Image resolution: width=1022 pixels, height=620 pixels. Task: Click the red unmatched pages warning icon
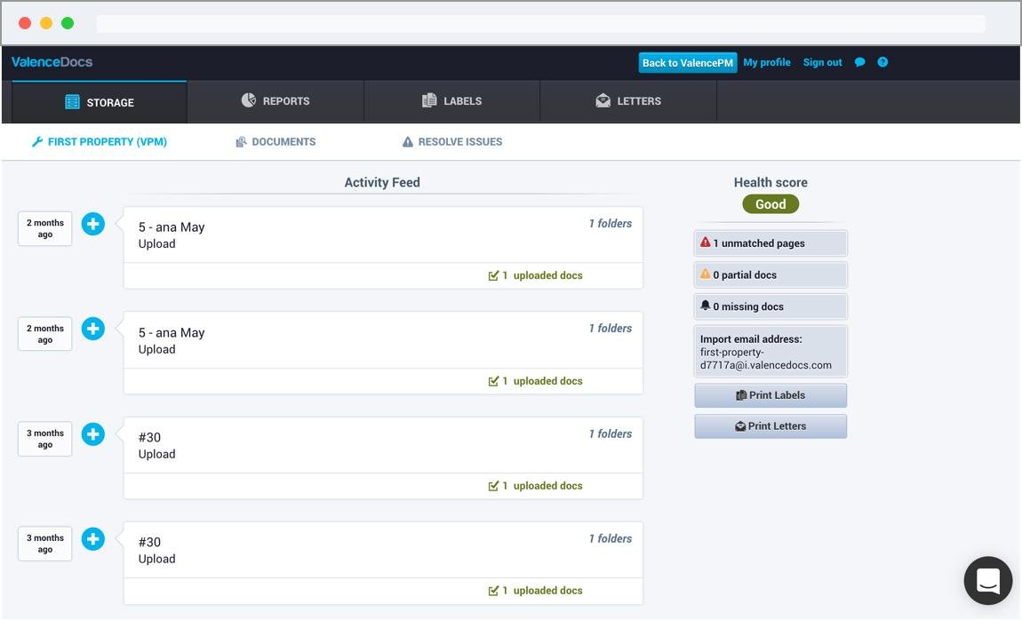pyautogui.click(x=706, y=242)
